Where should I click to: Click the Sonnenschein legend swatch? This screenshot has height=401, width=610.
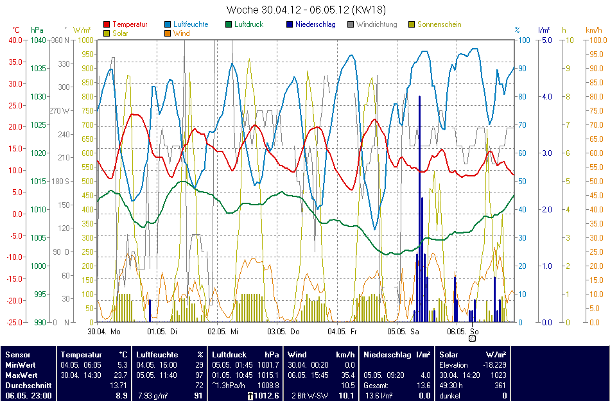coord(412,24)
